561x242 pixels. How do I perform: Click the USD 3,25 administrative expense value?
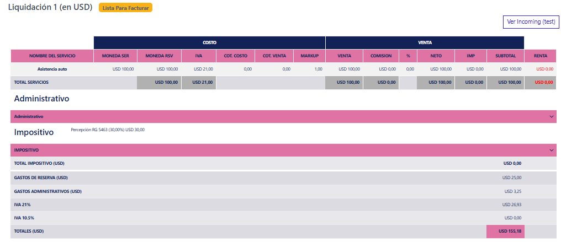click(513, 191)
